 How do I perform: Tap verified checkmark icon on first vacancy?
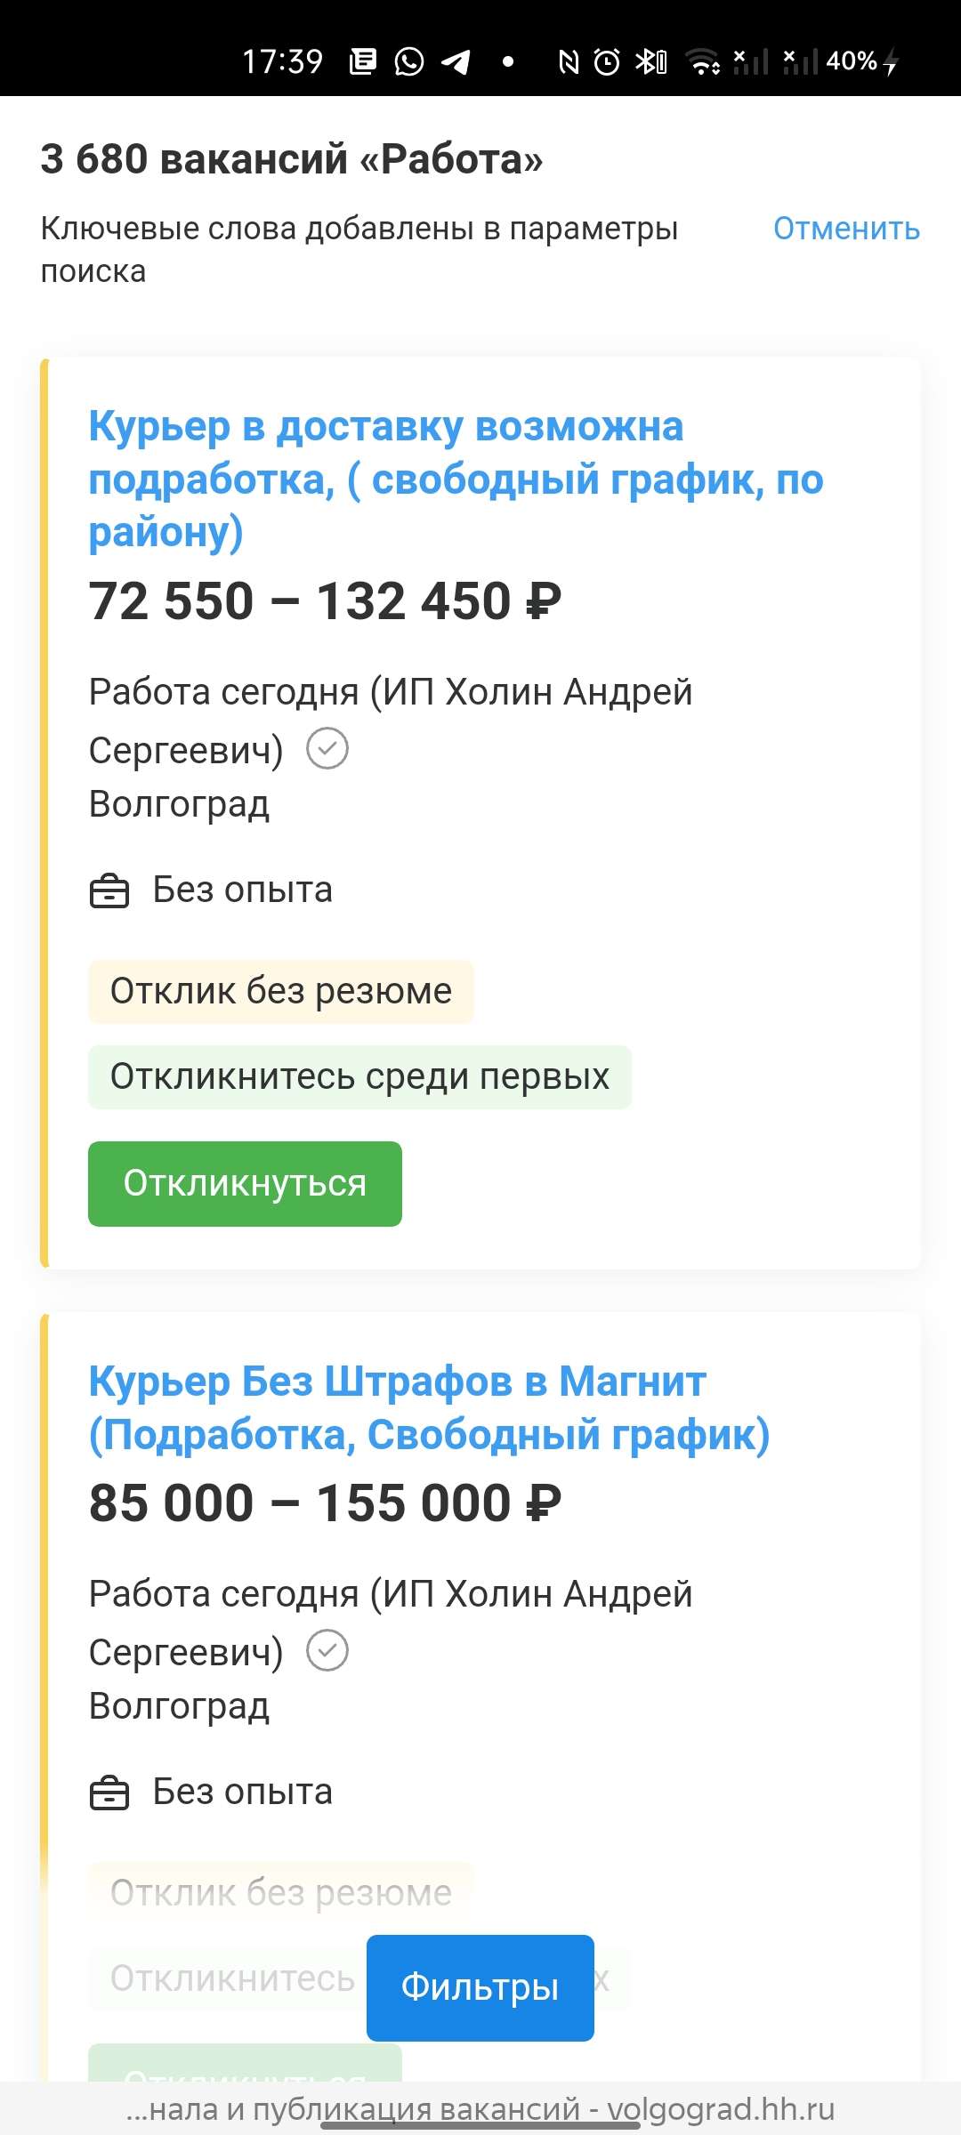coord(327,748)
